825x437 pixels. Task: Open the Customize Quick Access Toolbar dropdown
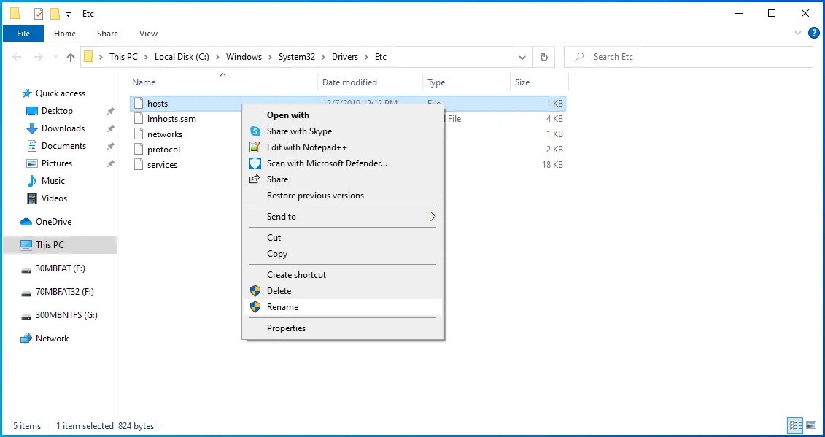click(x=69, y=14)
